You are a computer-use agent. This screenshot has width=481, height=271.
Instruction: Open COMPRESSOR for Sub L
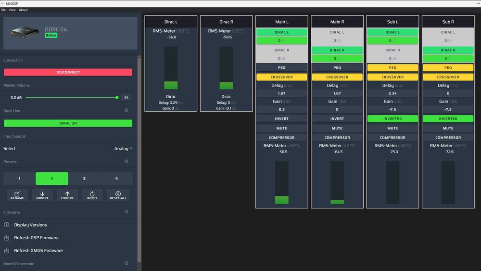point(392,138)
